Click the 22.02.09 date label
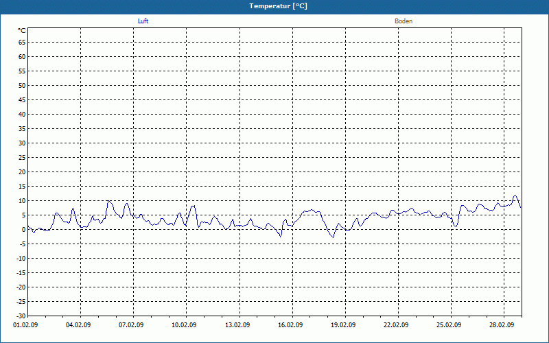Viewport: 549px width, 343px height. click(396, 325)
